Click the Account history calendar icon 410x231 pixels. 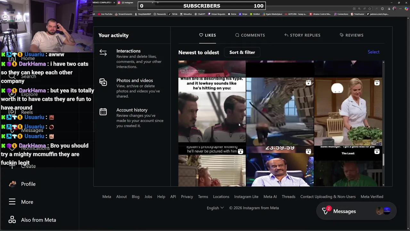tap(103, 112)
